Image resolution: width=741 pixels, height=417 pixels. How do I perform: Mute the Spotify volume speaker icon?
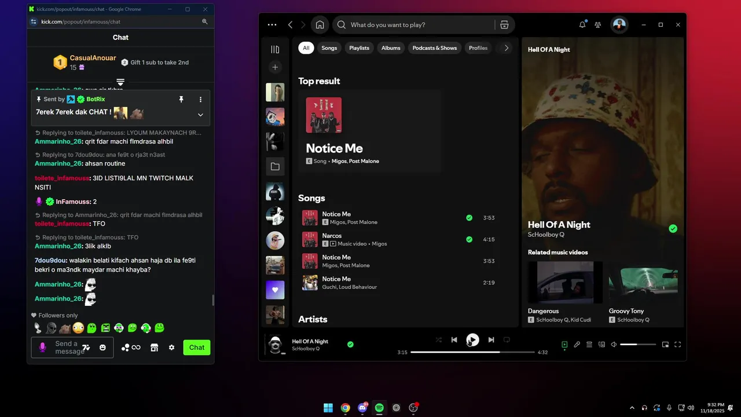614,345
